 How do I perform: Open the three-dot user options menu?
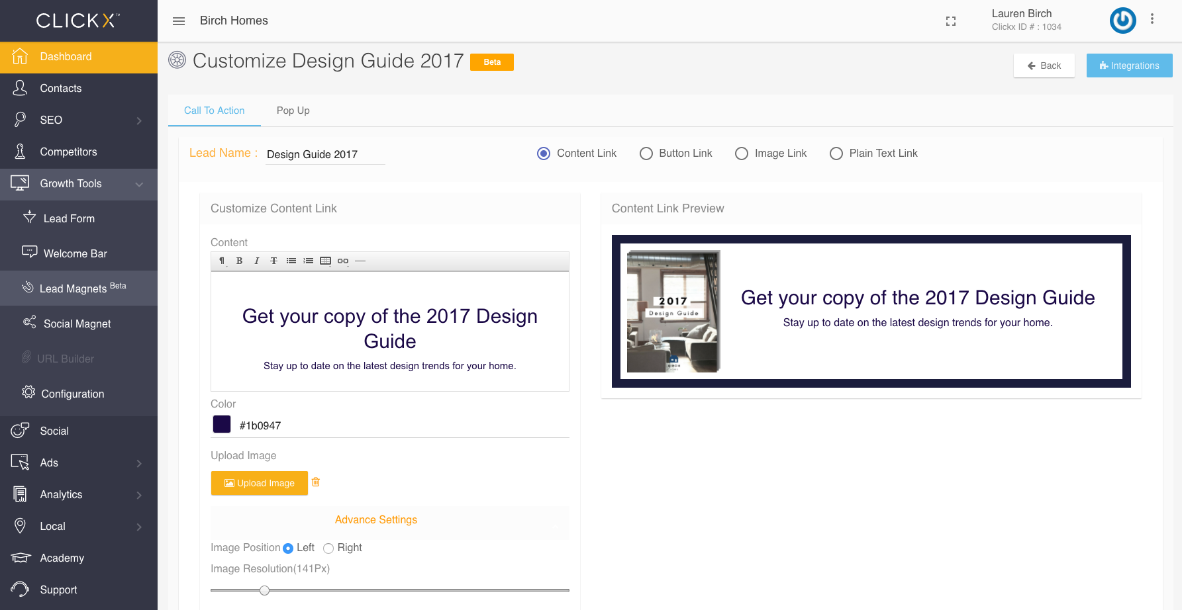pyautogui.click(x=1152, y=19)
